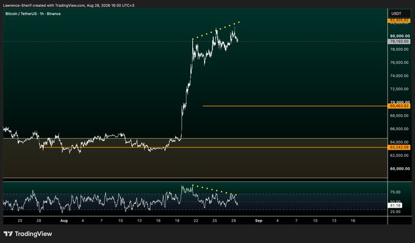
Task: Click the 64,000.00 price axis label
Action: pyautogui.click(x=400, y=142)
